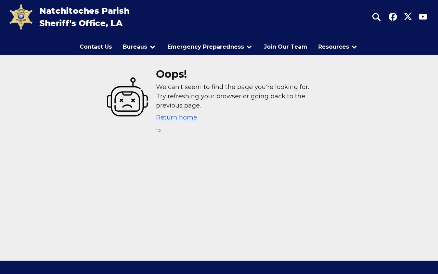Expand the Emergency Preparedness menu
Image resolution: width=438 pixels, height=274 pixels.
pos(210,47)
